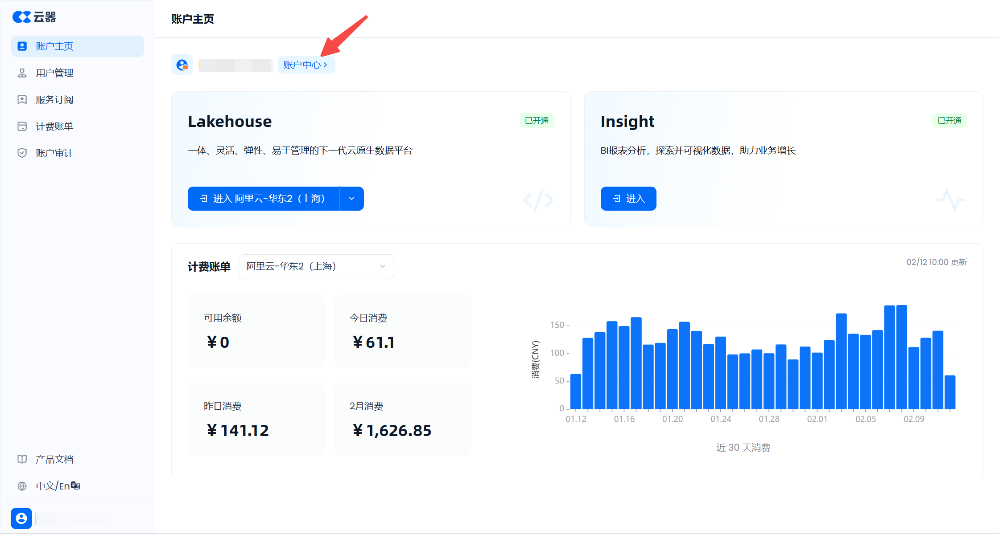Click the 账户审计 shield icon
Image resolution: width=999 pixels, height=534 pixels.
[x=22, y=153]
